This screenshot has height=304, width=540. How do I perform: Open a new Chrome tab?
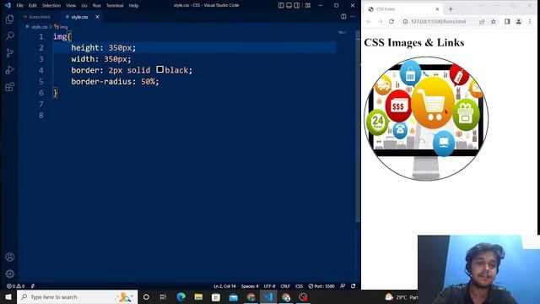pos(451,9)
